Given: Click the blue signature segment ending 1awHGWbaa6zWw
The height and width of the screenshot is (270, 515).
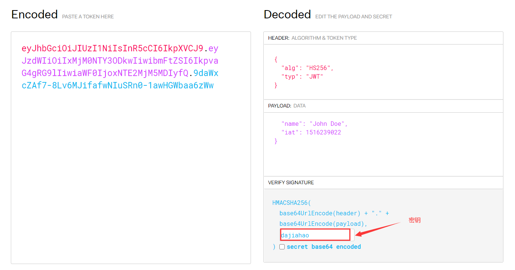Looking at the screenshot, I should coord(117,85).
